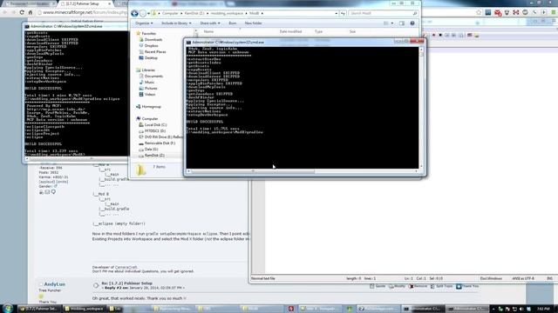The image size is (558, 313).
Task: Sort files by the Type column
Action: [x=318, y=31]
